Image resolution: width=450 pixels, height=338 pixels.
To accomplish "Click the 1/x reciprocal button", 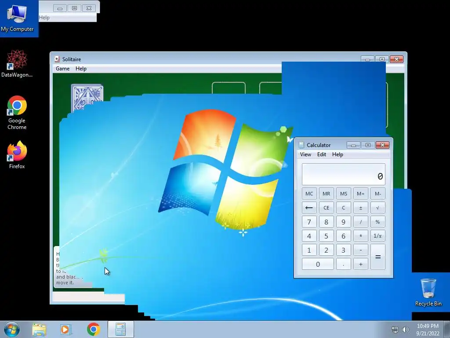I will pyautogui.click(x=378, y=236).
